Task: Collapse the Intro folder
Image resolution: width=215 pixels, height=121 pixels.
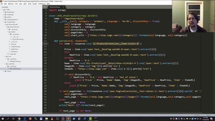Action: [5, 56]
